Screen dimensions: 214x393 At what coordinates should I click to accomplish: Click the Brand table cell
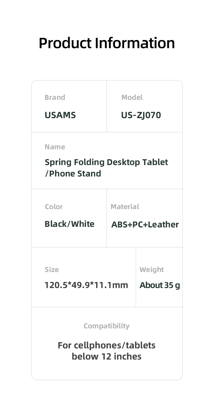click(x=69, y=106)
